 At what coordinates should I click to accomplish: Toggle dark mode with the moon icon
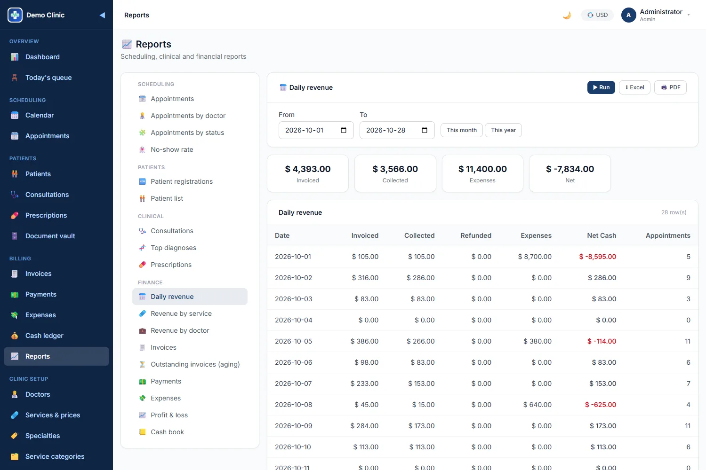[567, 15]
